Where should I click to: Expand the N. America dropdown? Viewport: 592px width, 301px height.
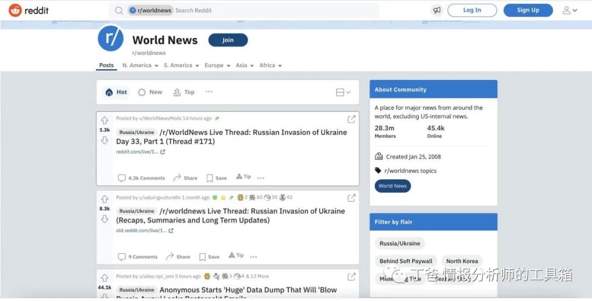140,65
